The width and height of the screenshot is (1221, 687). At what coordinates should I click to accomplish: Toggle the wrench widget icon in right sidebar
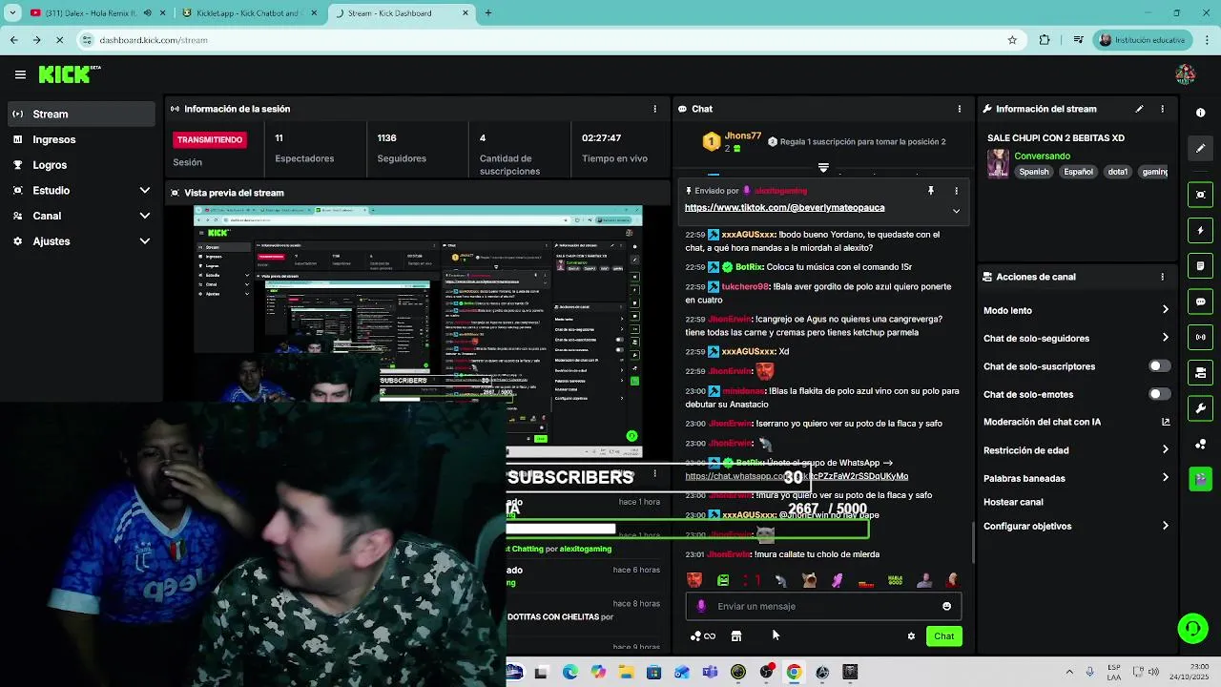(x=1200, y=408)
